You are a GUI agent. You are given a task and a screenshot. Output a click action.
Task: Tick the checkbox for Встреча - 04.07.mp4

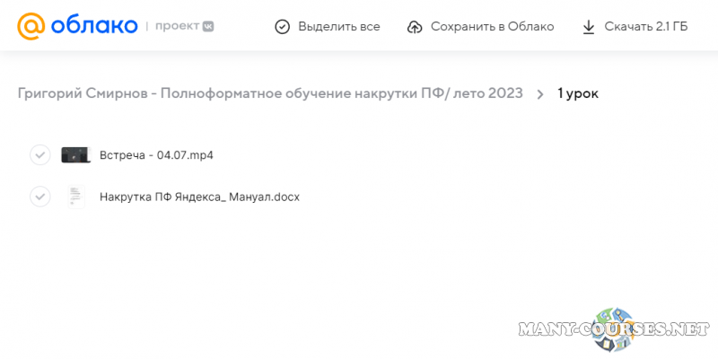(x=39, y=155)
